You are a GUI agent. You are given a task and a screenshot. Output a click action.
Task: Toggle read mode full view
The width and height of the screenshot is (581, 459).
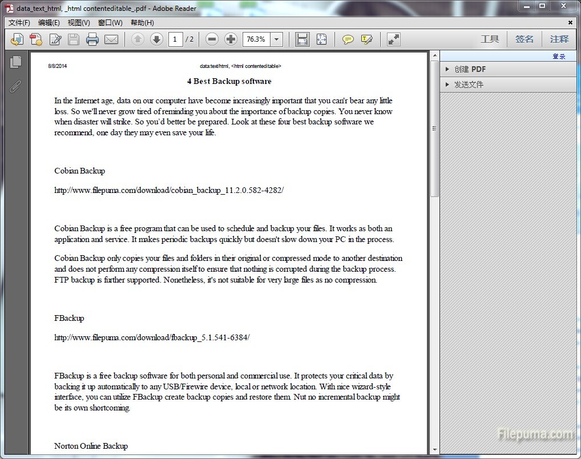point(394,39)
